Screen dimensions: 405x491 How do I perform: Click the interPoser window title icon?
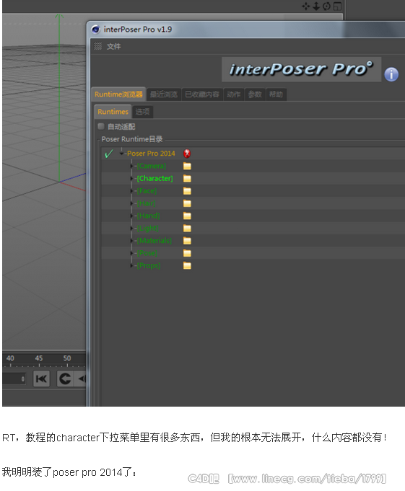click(x=95, y=30)
